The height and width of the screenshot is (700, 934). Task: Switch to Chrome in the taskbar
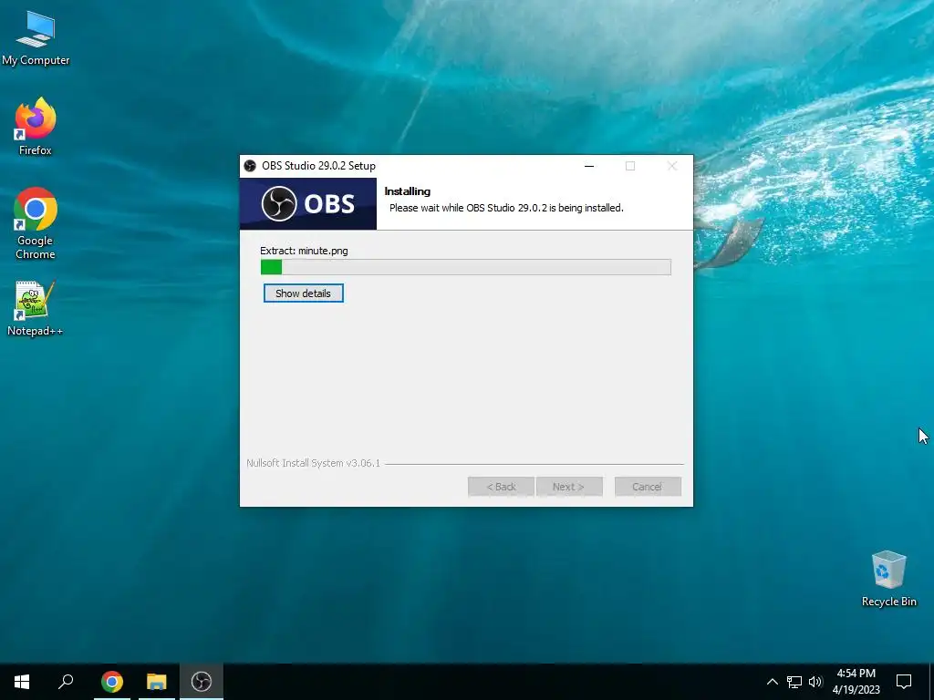[112, 682]
